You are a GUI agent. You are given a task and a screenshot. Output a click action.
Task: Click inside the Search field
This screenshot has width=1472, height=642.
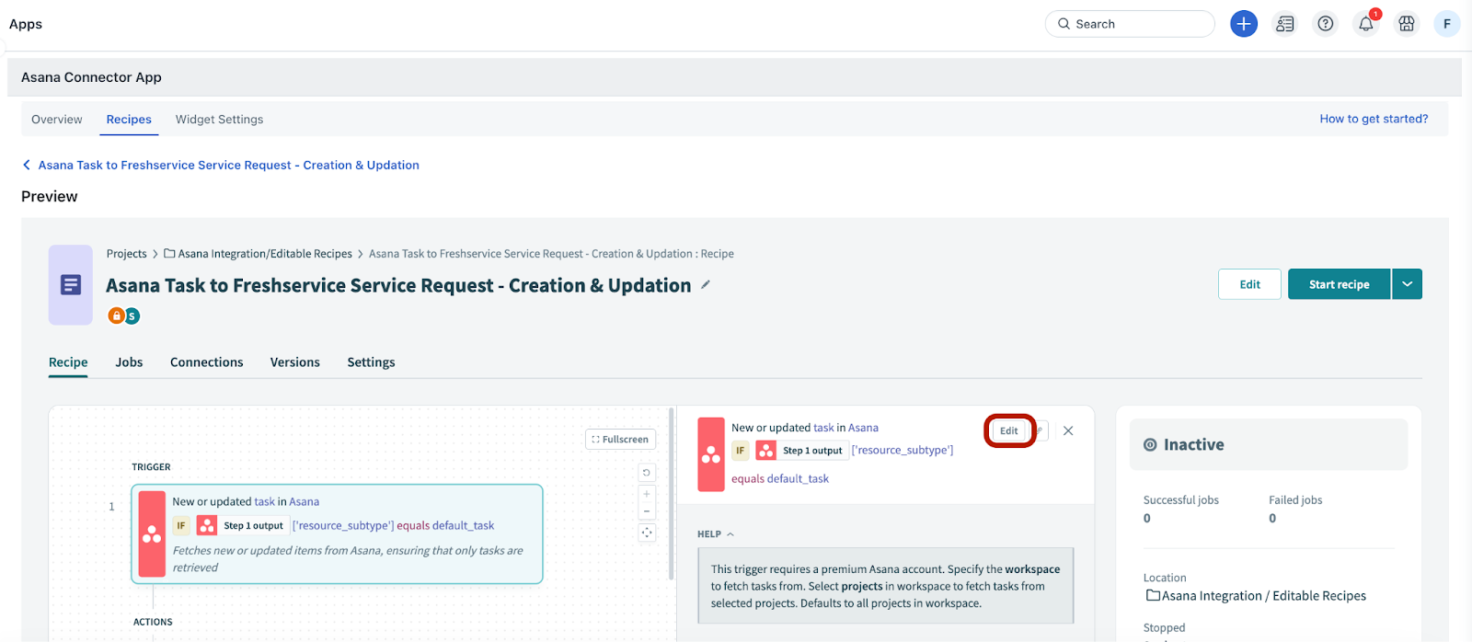click(1130, 24)
